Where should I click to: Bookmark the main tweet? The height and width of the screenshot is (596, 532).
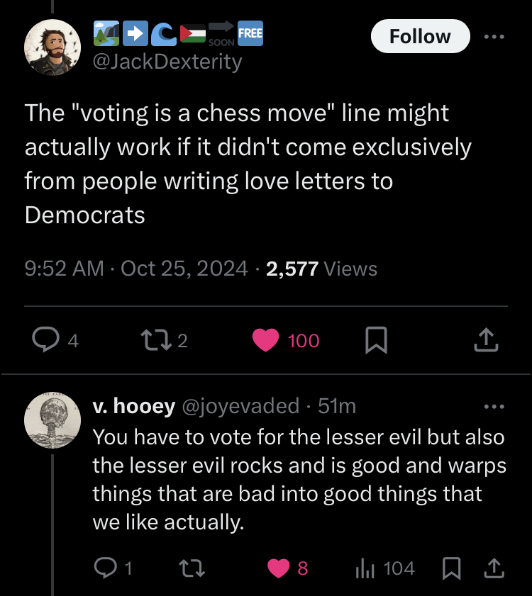pyautogui.click(x=376, y=339)
